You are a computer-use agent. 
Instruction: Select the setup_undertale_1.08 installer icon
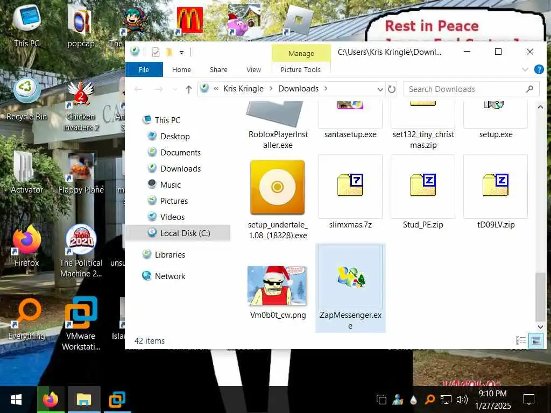click(x=277, y=187)
